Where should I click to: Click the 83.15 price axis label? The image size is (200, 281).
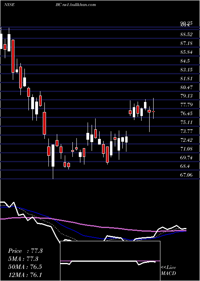pyautogui.click(x=186, y=69)
